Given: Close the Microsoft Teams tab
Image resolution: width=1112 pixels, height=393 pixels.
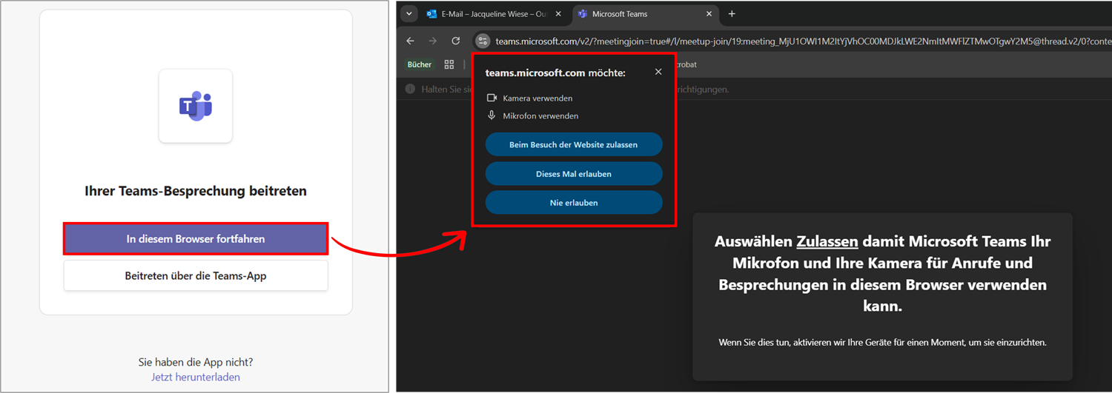Looking at the screenshot, I should (709, 14).
